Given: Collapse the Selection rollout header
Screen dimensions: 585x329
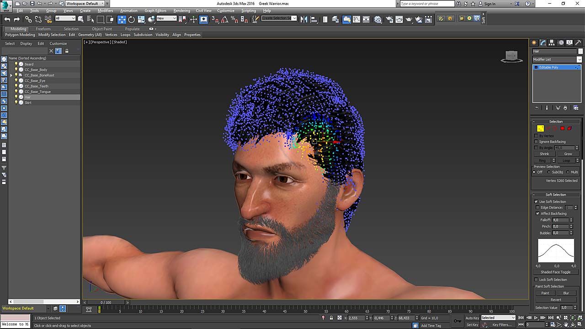Looking at the screenshot, I should coord(556,122).
